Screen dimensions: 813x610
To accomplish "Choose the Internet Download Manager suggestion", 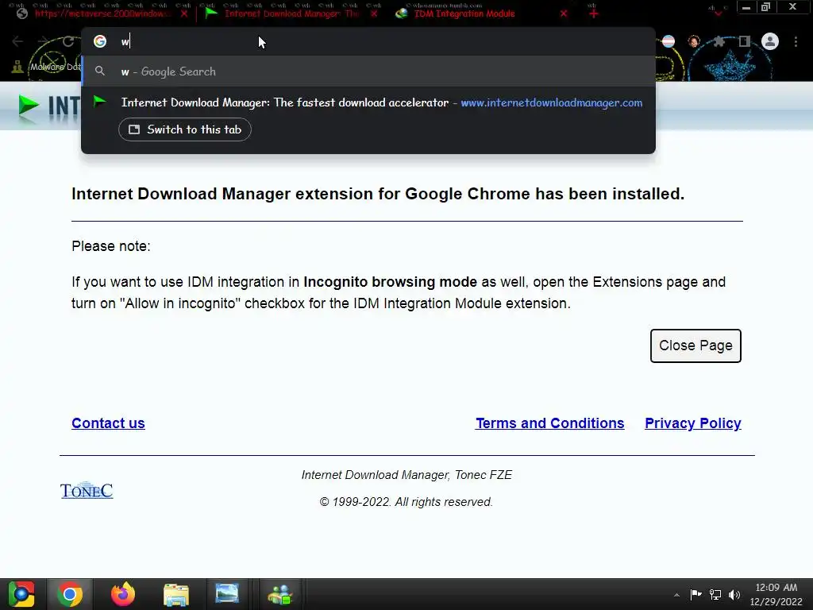I will 368,102.
